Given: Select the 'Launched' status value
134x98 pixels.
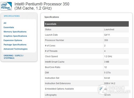Looking at the screenshot, I should tap(109, 30).
